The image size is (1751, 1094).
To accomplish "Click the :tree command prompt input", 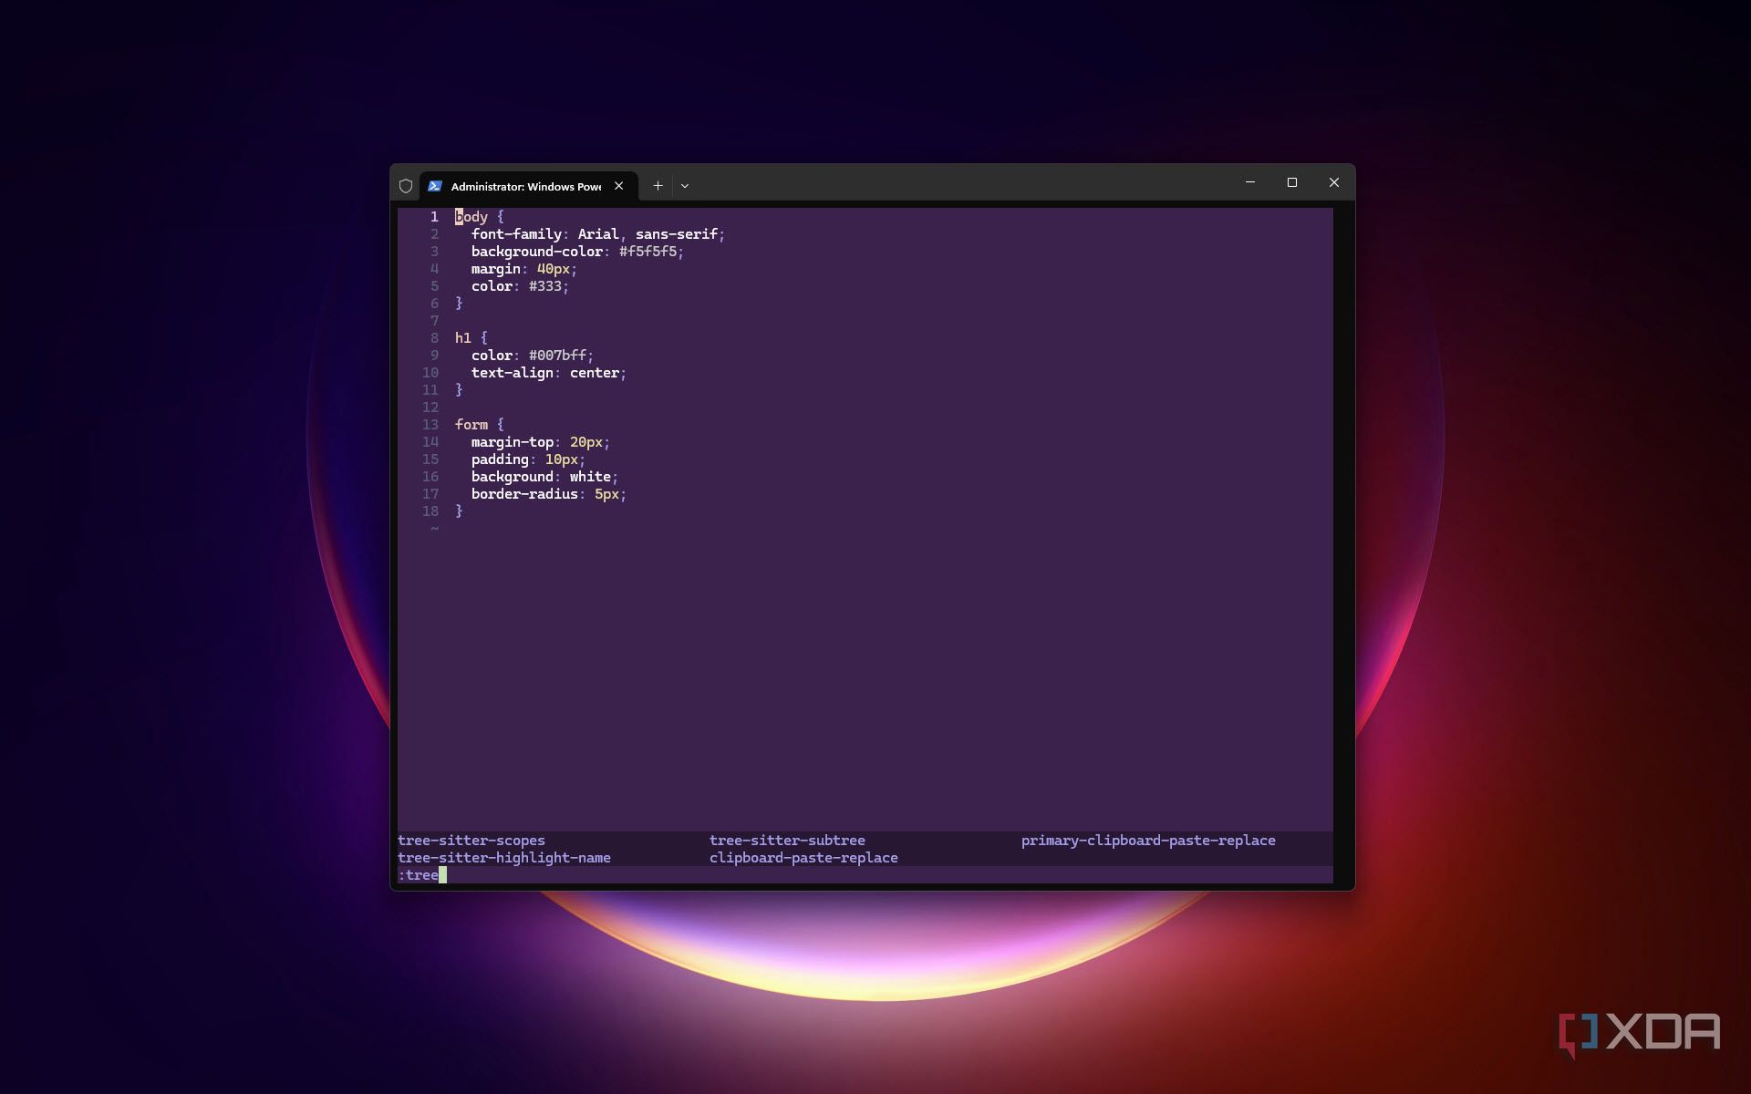I will click(x=865, y=875).
